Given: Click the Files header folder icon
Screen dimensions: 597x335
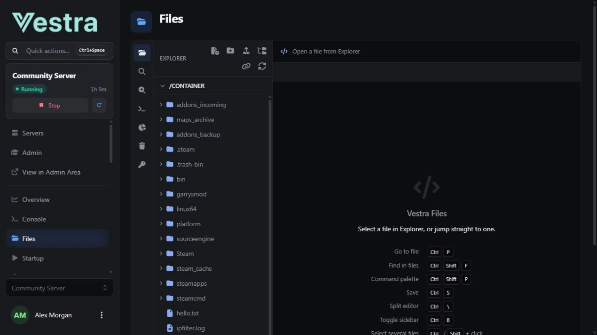Looking at the screenshot, I should tap(141, 22).
